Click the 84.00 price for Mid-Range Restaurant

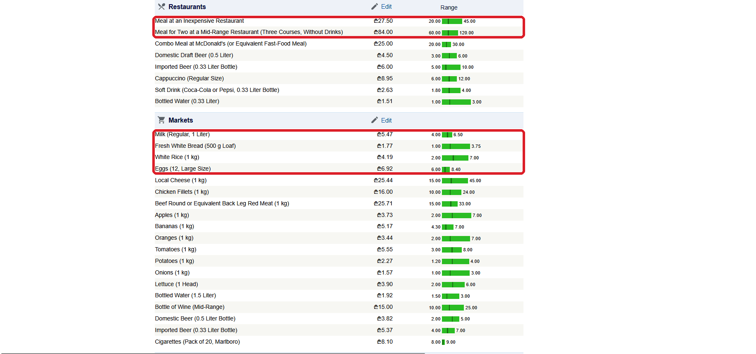[383, 32]
